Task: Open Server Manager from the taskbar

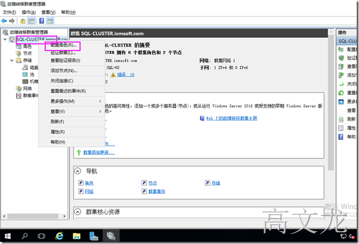Action: coord(94,236)
